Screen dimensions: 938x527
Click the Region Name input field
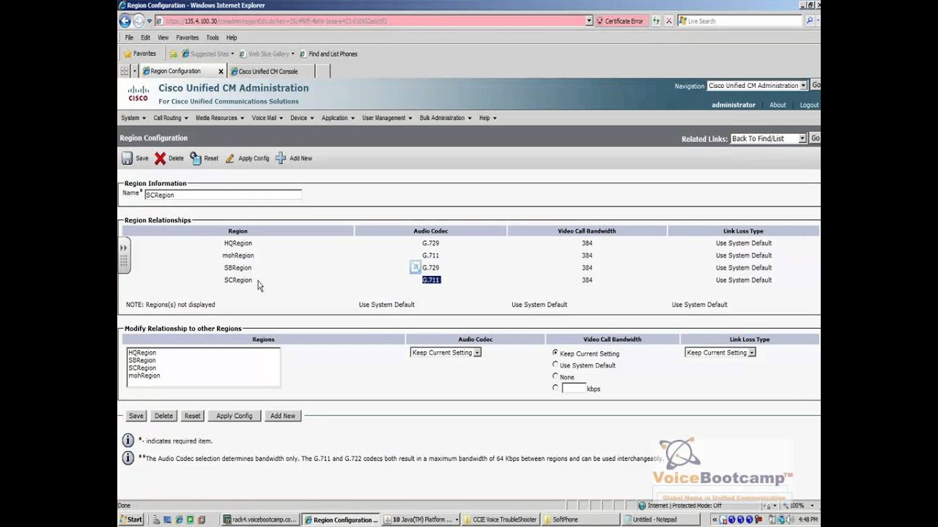tap(223, 195)
